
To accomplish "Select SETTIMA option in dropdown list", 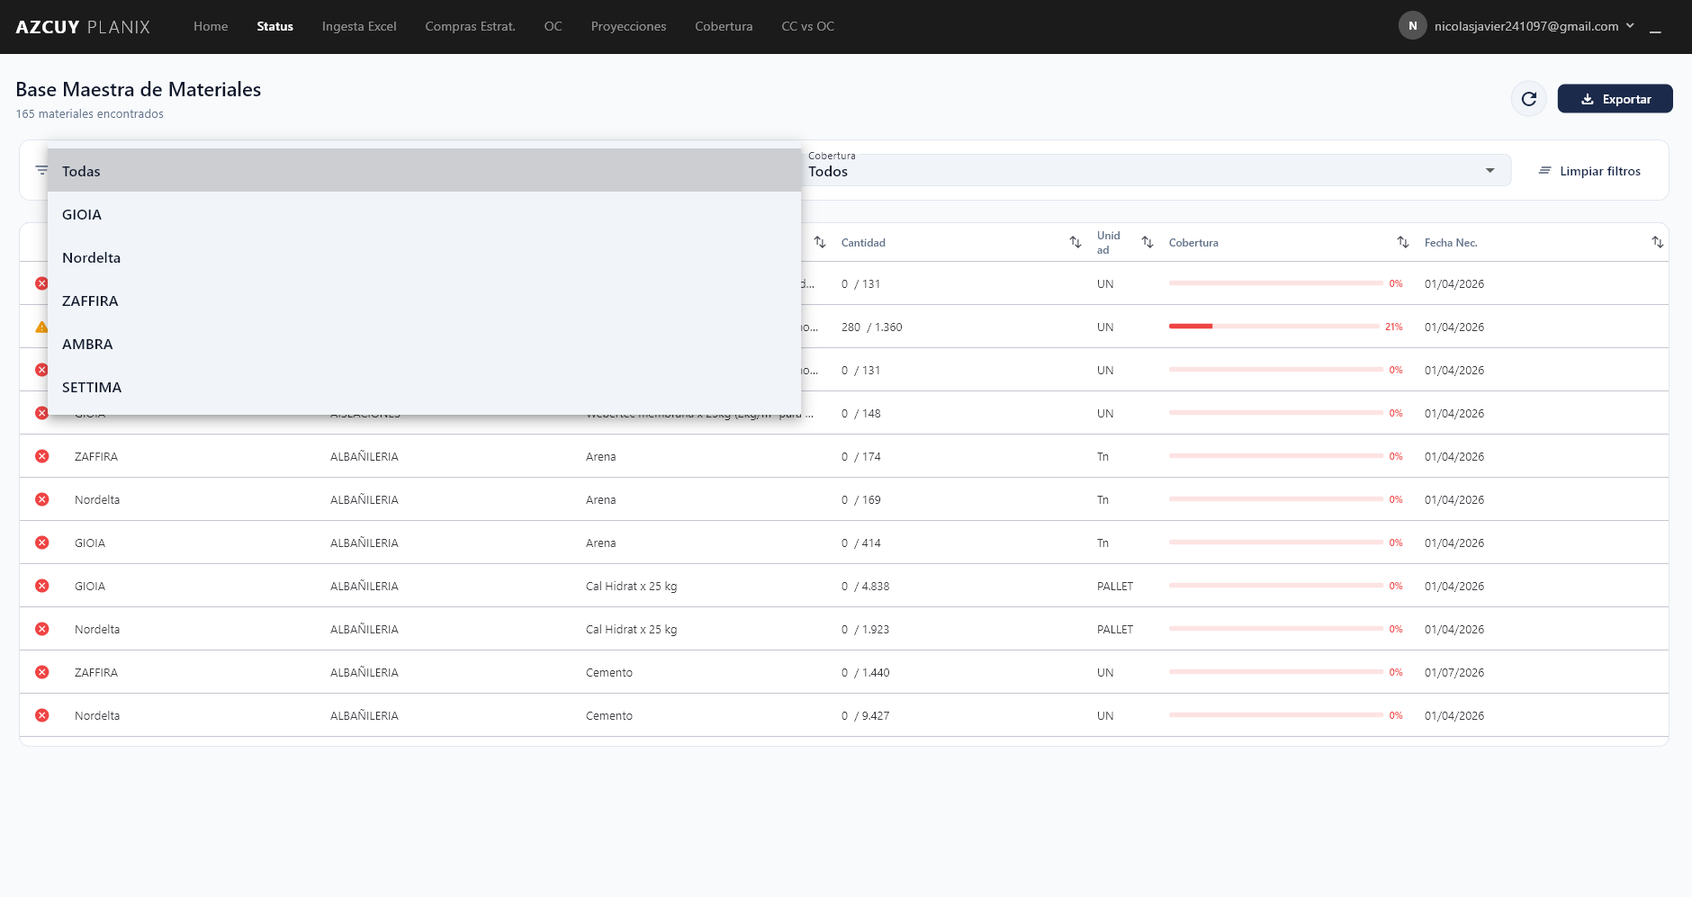I will point(424,387).
